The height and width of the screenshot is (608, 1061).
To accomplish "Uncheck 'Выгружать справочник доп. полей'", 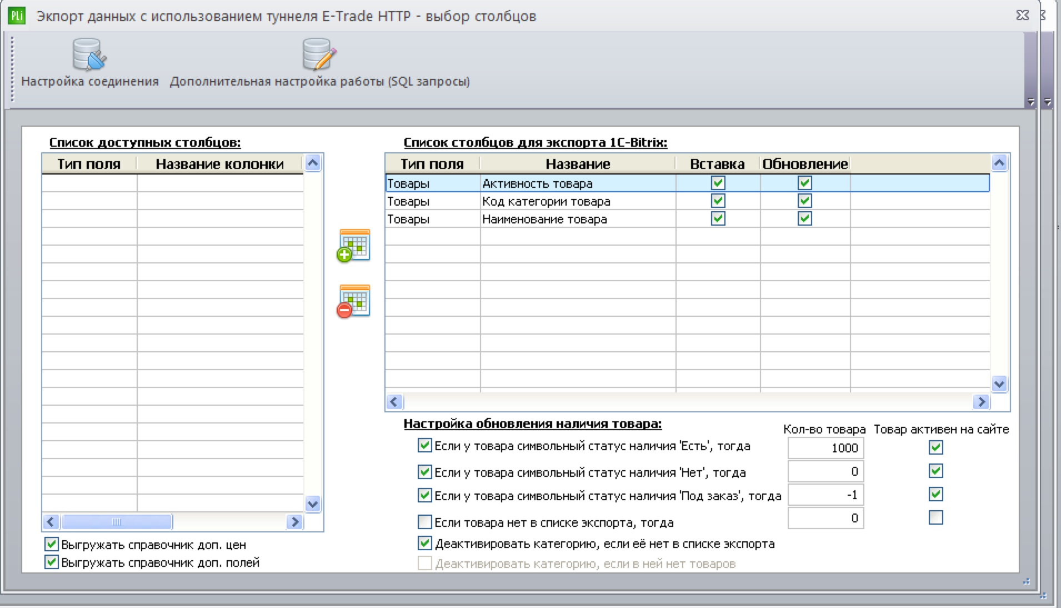I will (52, 562).
